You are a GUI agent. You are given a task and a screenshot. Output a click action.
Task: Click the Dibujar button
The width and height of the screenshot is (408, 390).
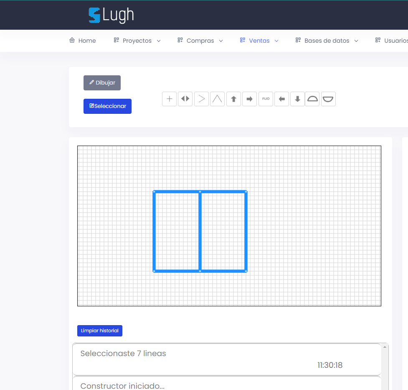[x=102, y=83]
